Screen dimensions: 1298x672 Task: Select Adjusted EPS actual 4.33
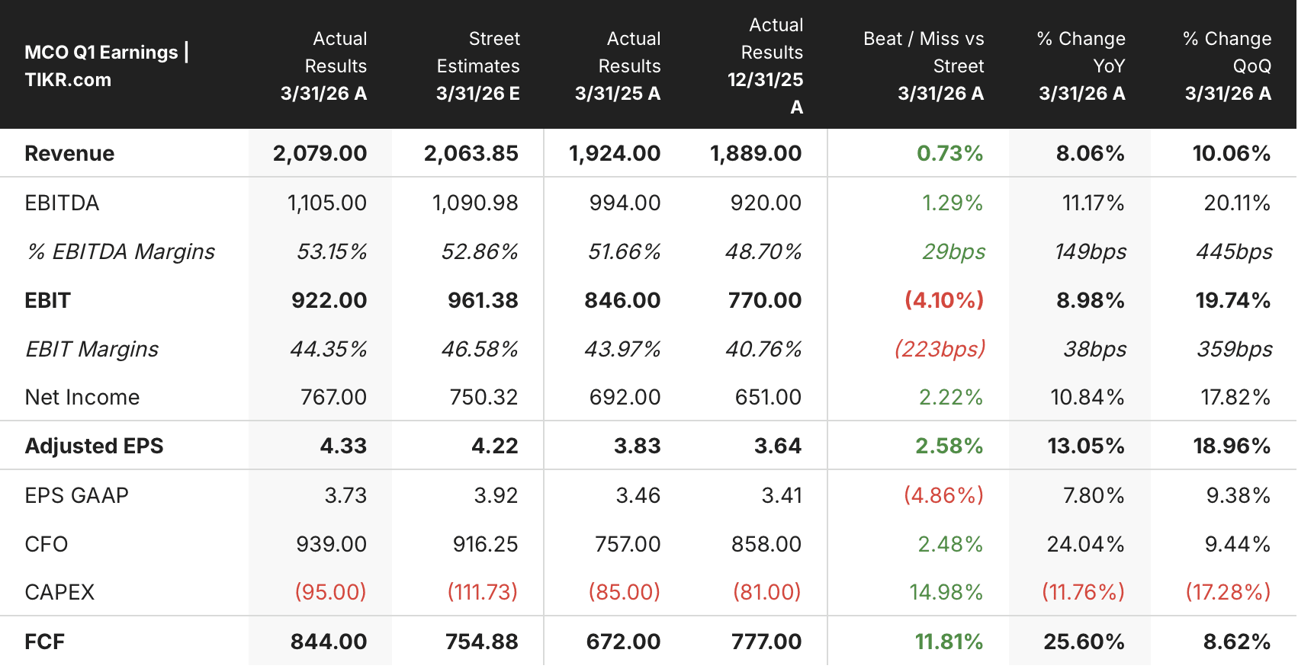[343, 446]
